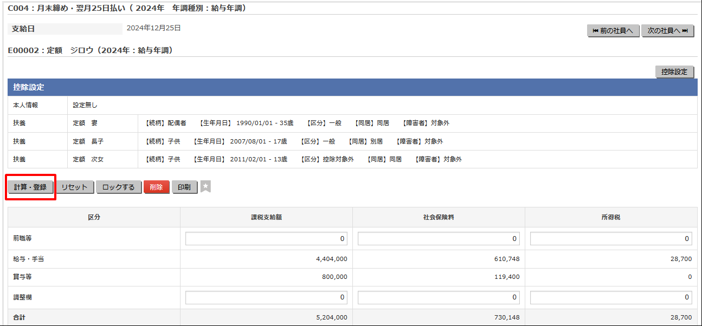This screenshot has width=702, height=326.
Task: Click the 支給日 payment date value
Action: 153,28
